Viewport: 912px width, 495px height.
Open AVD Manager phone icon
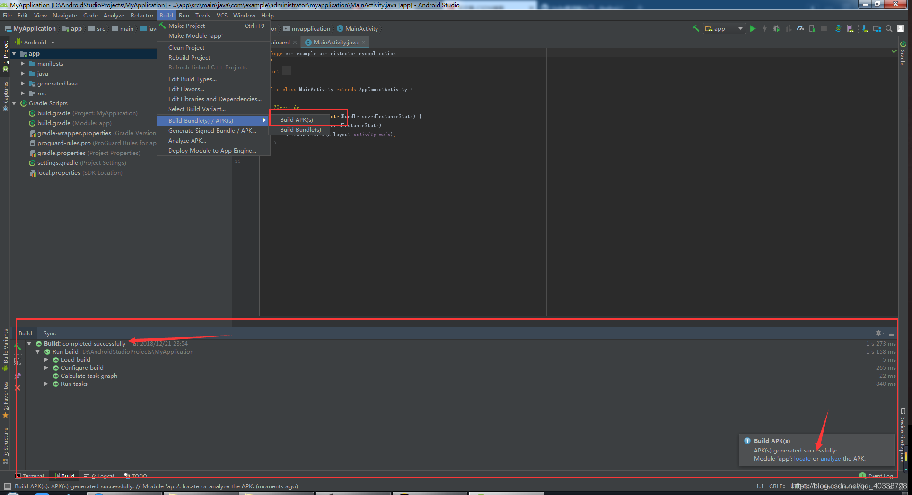(x=850, y=29)
